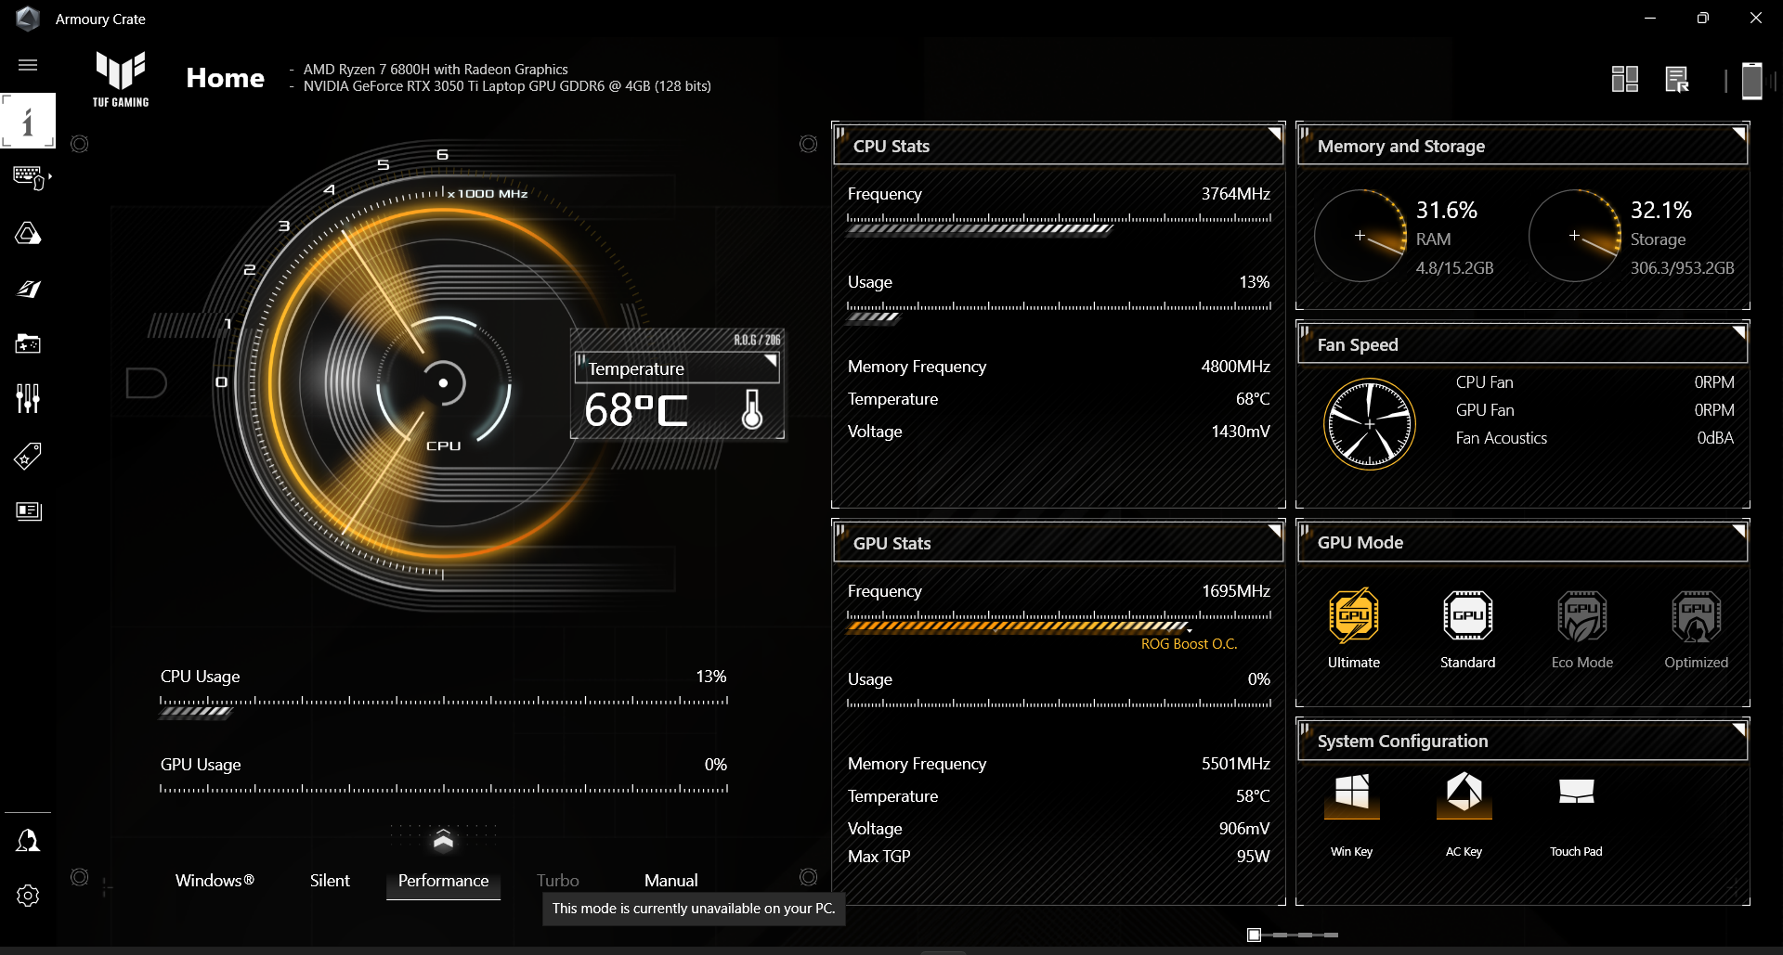Click the CPU frequency dial center

444,382
